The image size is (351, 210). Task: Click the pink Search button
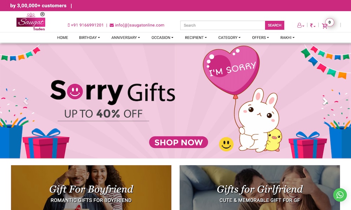coord(274,25)
